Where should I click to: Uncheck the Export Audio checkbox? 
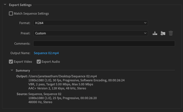point(39,62)
